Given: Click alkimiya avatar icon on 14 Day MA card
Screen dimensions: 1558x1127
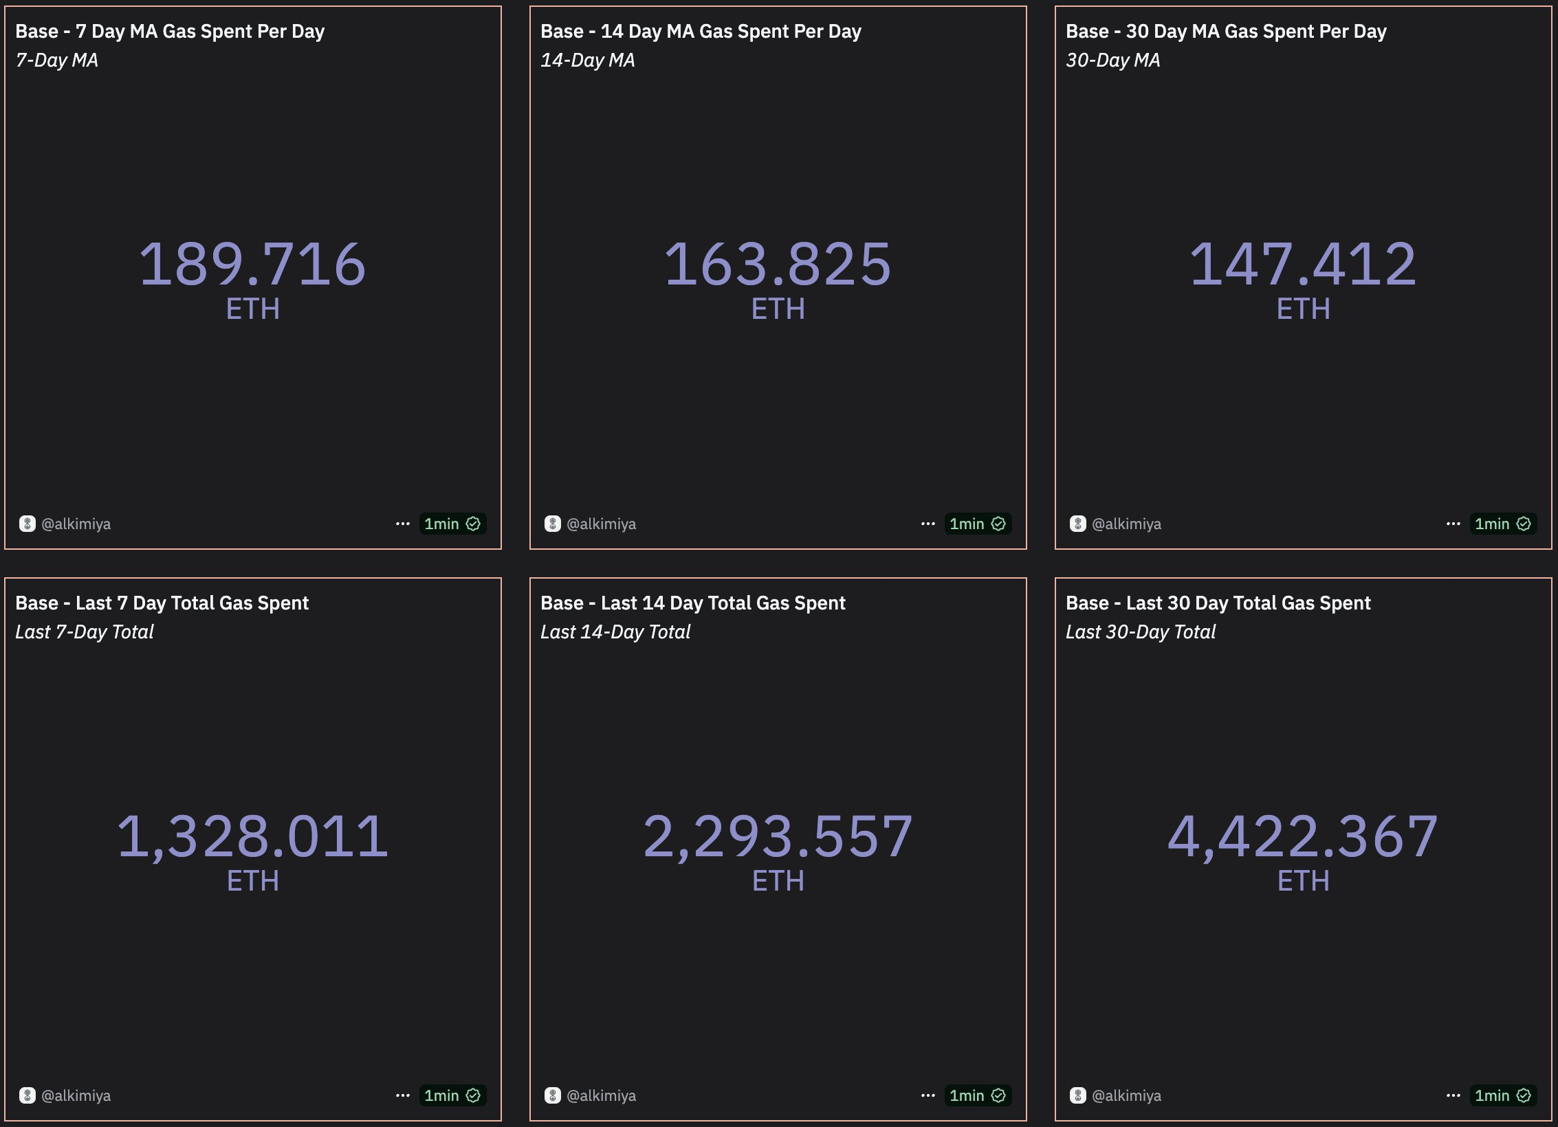Looking at the screenshot, I should pos(553,524).
